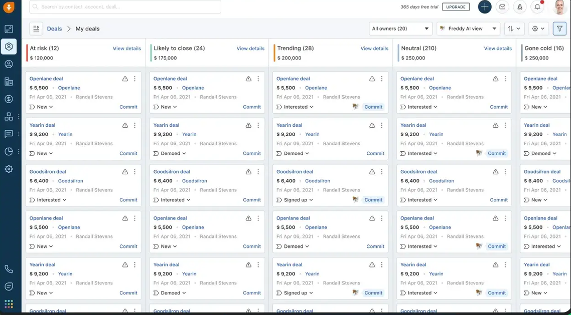Click warning icon on Trending Signed up Goodsilron deal
This screenshot has height=315, width=571.
(x=372, y=172)
